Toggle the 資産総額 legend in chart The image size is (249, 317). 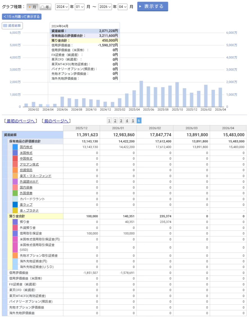(x=12, y=26)
